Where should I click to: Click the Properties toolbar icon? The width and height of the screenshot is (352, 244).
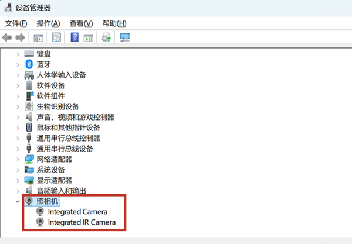(56, 37)
